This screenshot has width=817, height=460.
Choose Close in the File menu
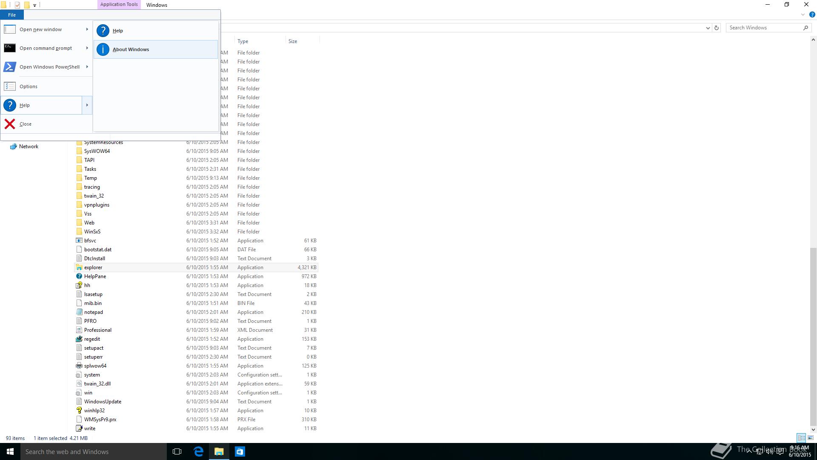pos(46,124)
